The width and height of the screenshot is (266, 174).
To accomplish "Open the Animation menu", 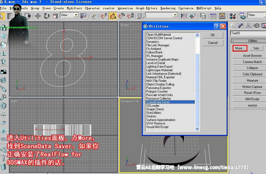I will click(x=125, y=8).
